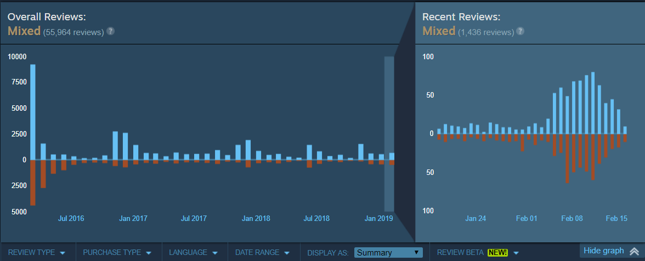Click the Jul 2017 axis label

194,218
